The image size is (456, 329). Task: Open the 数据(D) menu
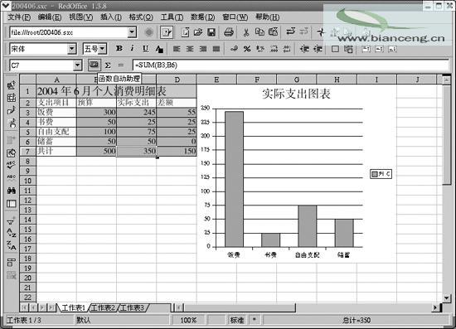point(202,17)
